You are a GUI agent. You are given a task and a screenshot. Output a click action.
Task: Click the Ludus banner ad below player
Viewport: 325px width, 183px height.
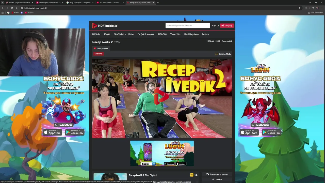pos(162,153)
